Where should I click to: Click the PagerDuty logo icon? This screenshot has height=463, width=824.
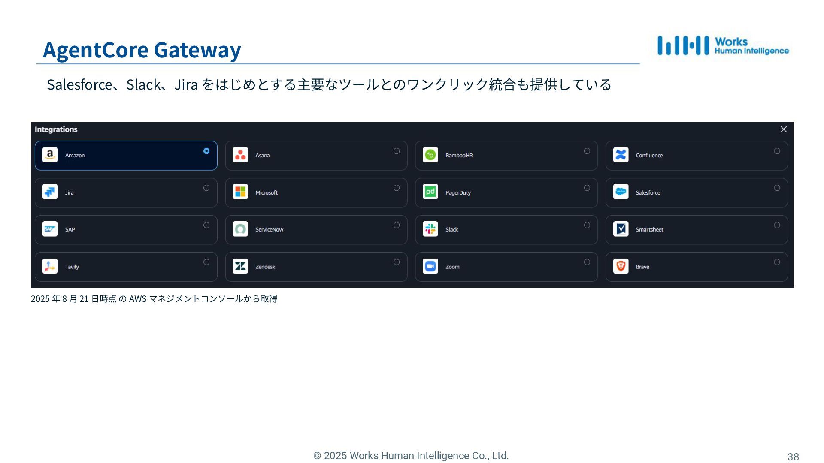point(430,192)
